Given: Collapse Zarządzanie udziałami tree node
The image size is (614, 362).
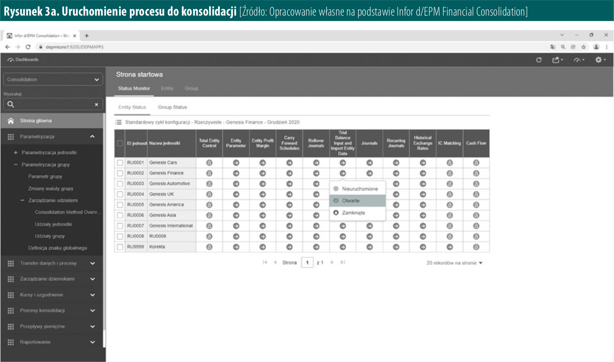Looking at the screenshot, I should coord(22,200).
